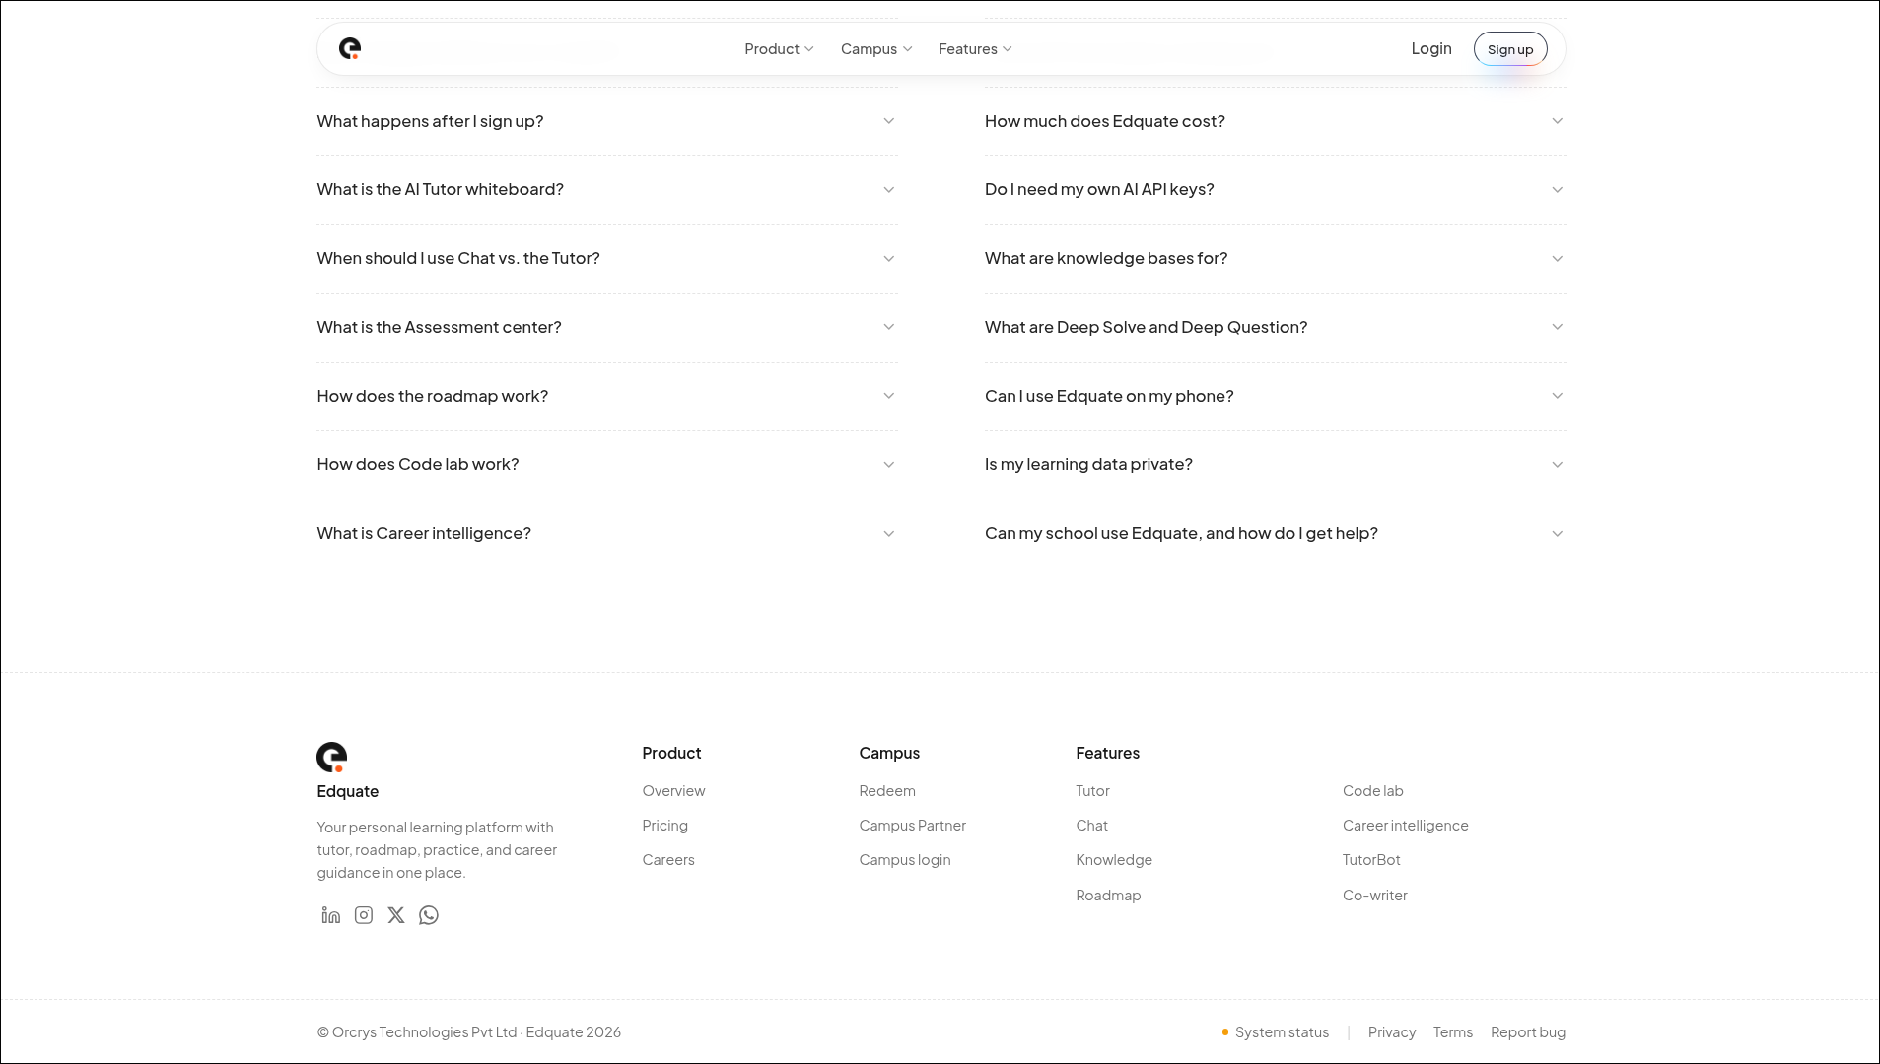Open the Campus login footer link
Viewport: 1880px width, 1064px height.
[x=905, y=860]
